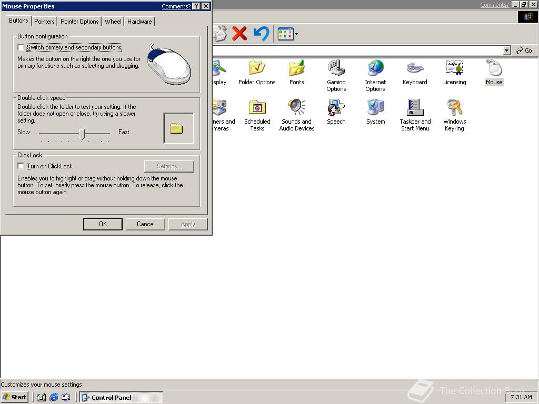Click the mouse illustration image

169,64
